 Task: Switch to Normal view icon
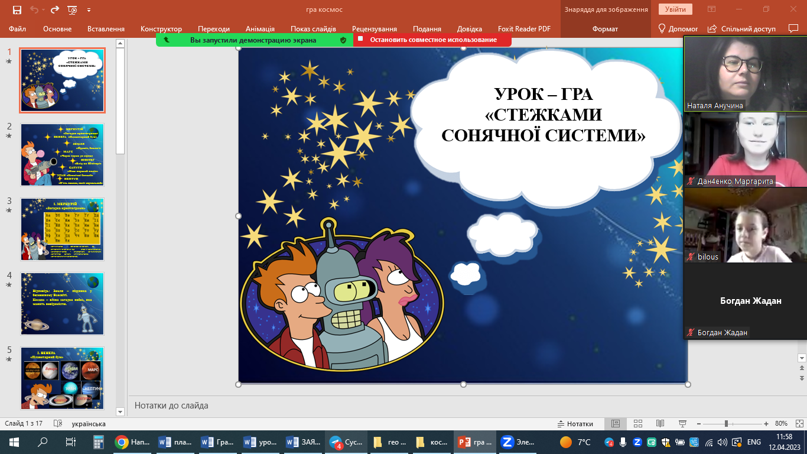point(616,424)
